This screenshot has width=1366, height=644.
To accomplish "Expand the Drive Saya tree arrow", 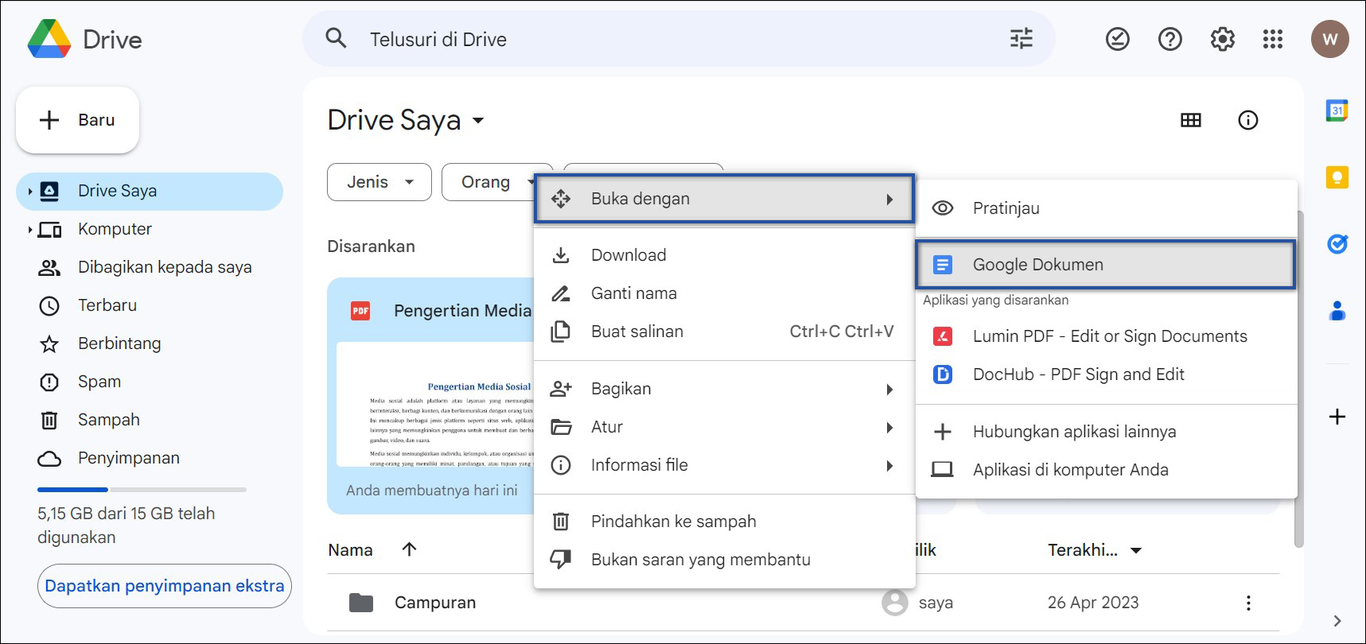I will pyautogui.click(x=30, y=191).
